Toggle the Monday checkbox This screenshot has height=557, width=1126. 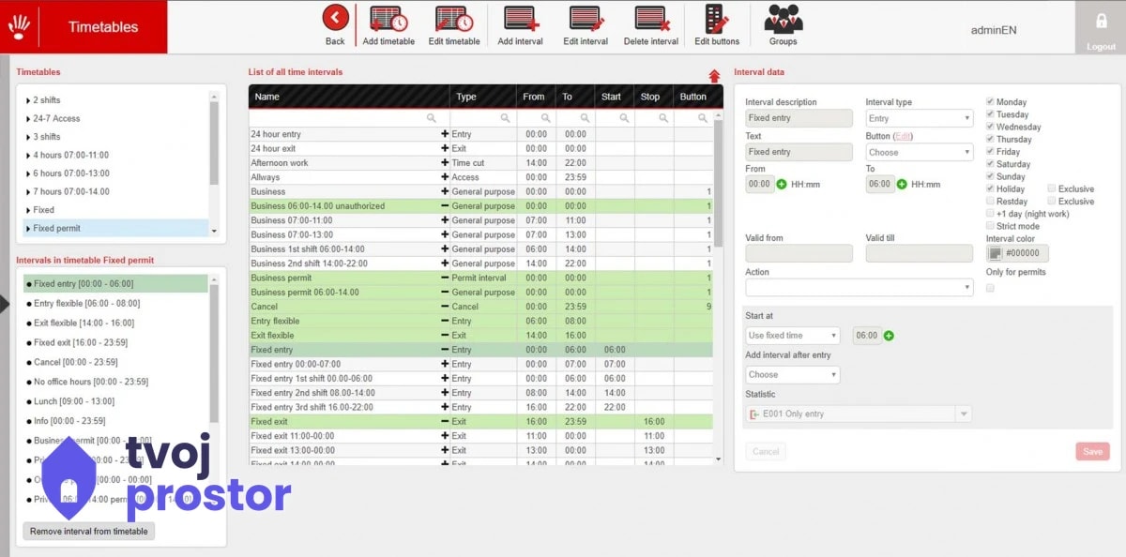pyautogui.click(x=990, y=102)
